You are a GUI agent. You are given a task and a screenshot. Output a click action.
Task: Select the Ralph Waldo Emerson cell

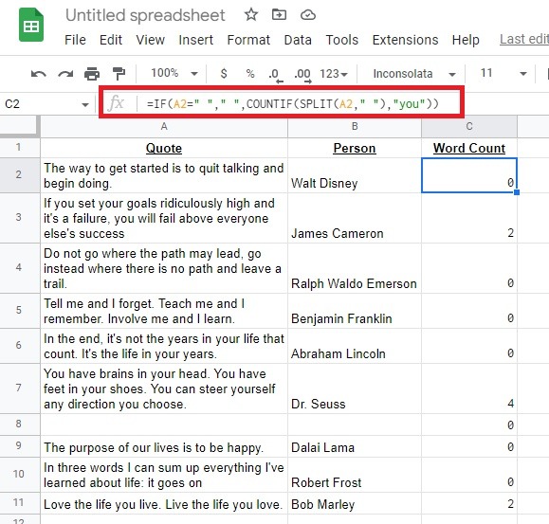[x=355, y=268]
